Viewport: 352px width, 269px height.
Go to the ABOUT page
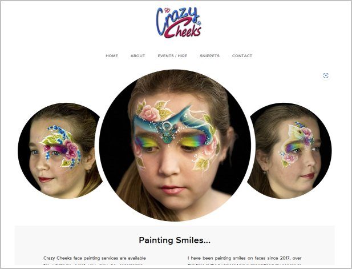coord(138,56)
